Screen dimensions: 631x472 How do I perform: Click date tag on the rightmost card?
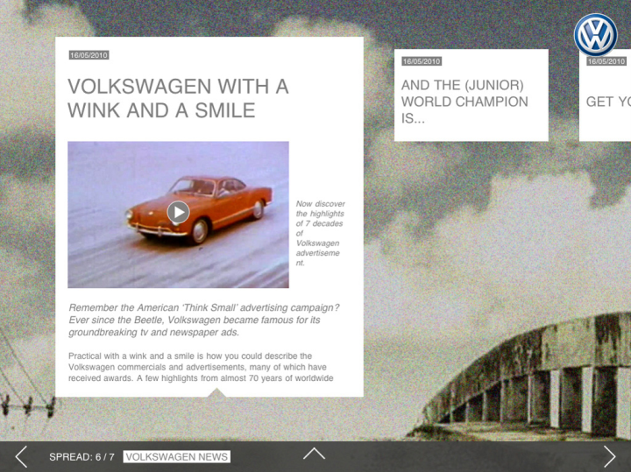(606, 61)
